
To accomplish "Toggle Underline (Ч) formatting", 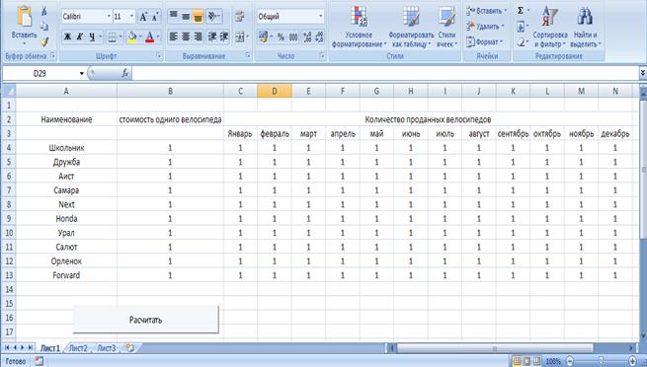I will click(92, 37).
